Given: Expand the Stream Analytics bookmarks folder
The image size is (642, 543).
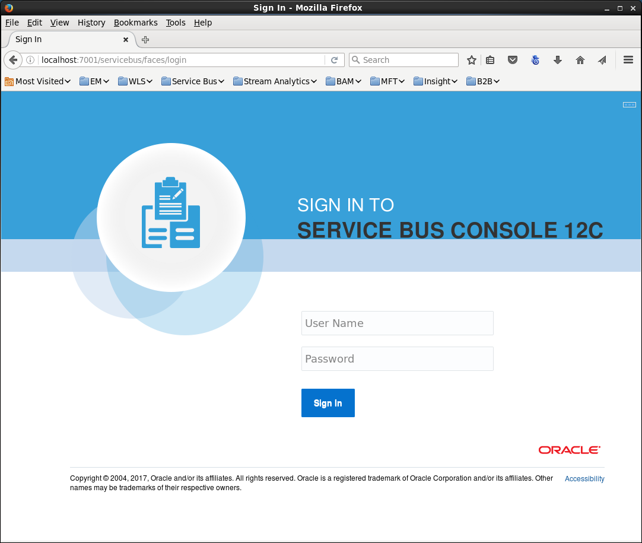Looking at the screenshot, I should click(275, 81).
